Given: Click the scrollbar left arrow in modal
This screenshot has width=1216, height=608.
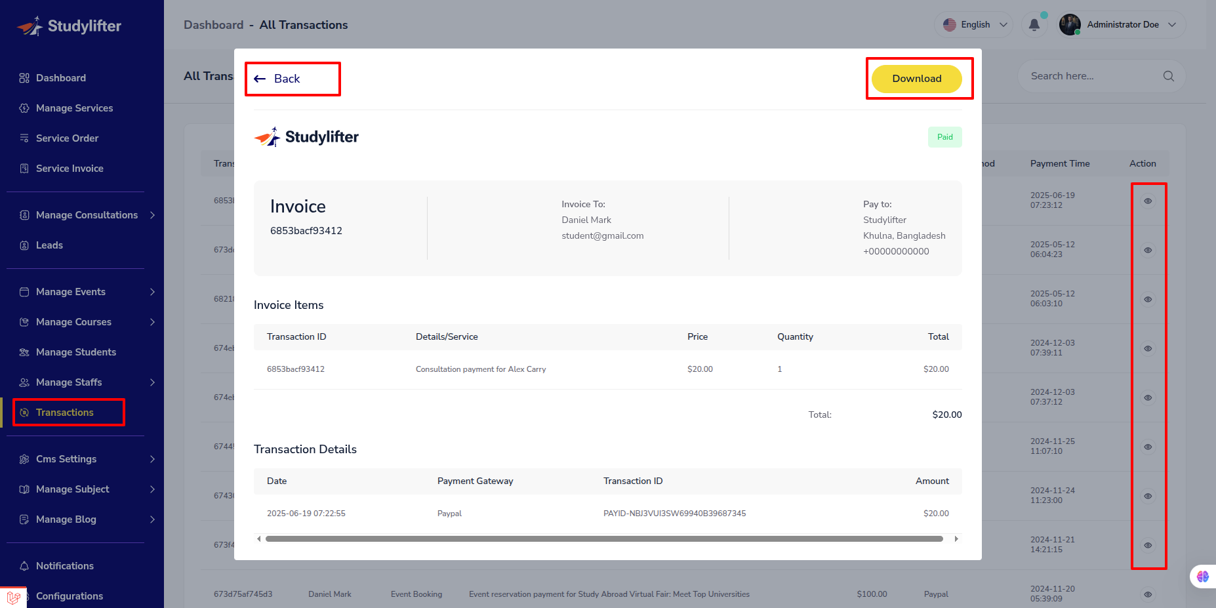Looking at the screenshot, I should tap(259, 539).
